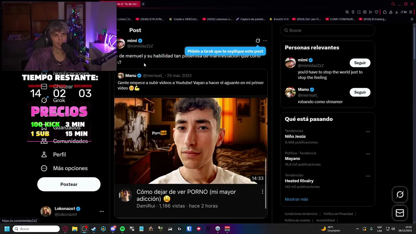Open the Heated Rivalry trend

coord(299,181)
